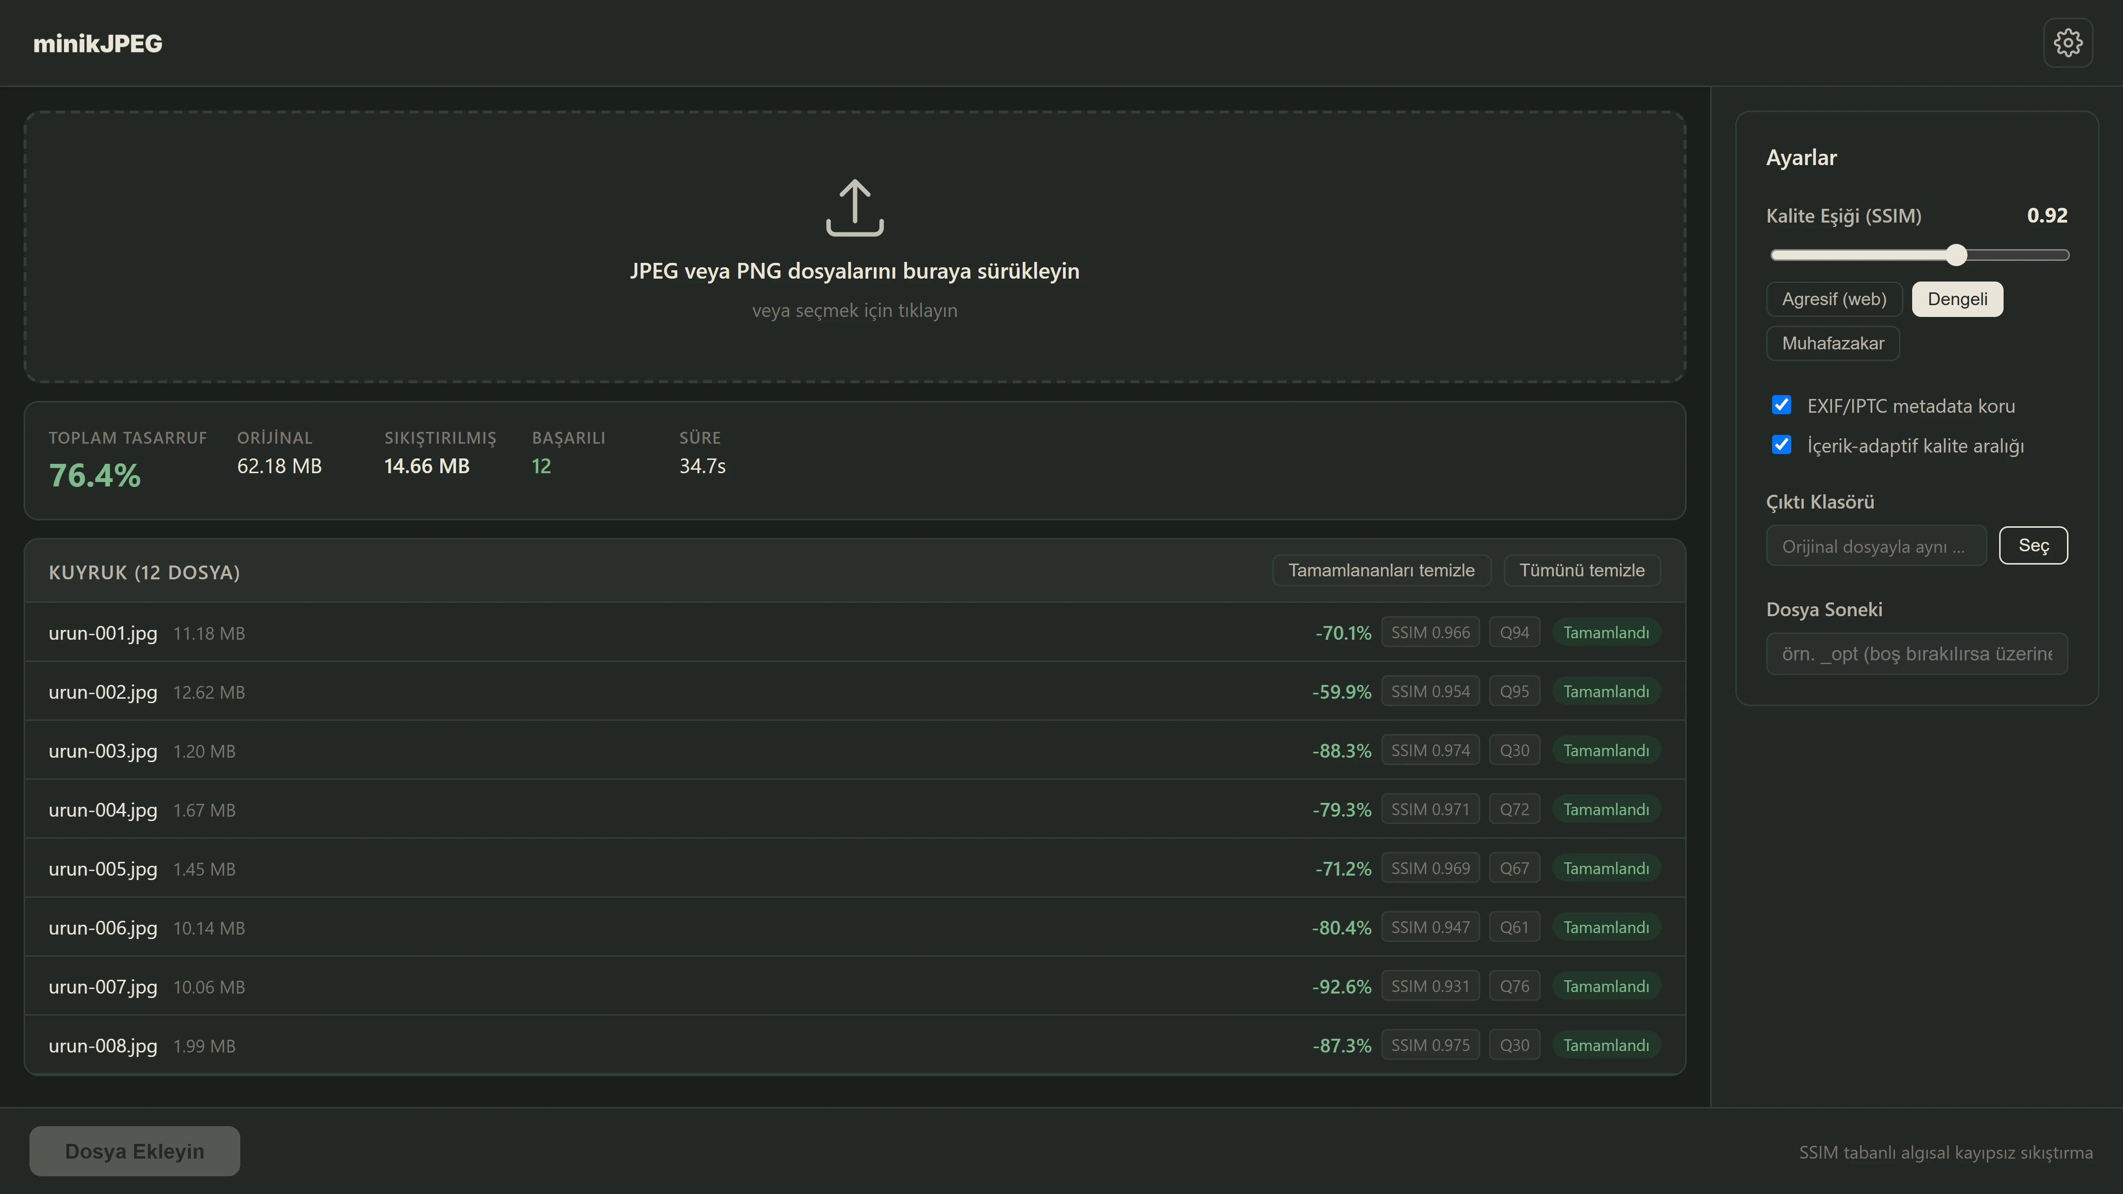The image size is (2123, 1194).
Task: Select urun-005.jpg file name
Action: pyautogui.click(x=103, y=869)
